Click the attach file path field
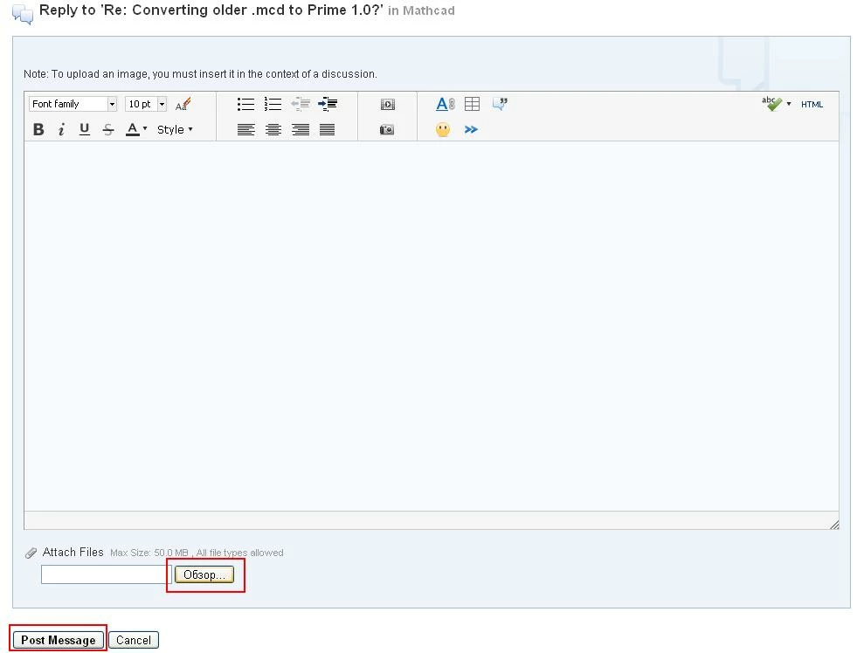The width and height of the screenshot is (864, 653). tap(107, 574)
